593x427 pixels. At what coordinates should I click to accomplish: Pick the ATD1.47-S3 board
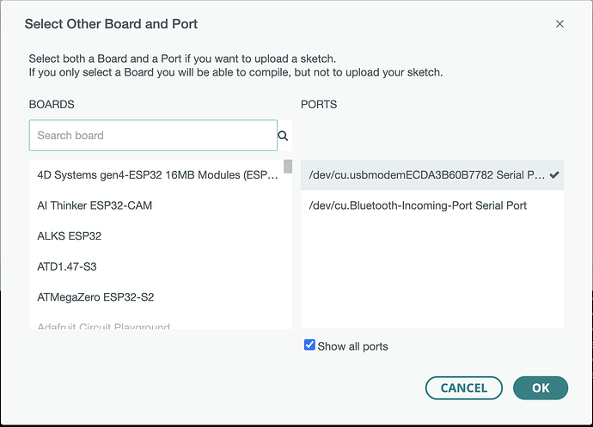67,266
